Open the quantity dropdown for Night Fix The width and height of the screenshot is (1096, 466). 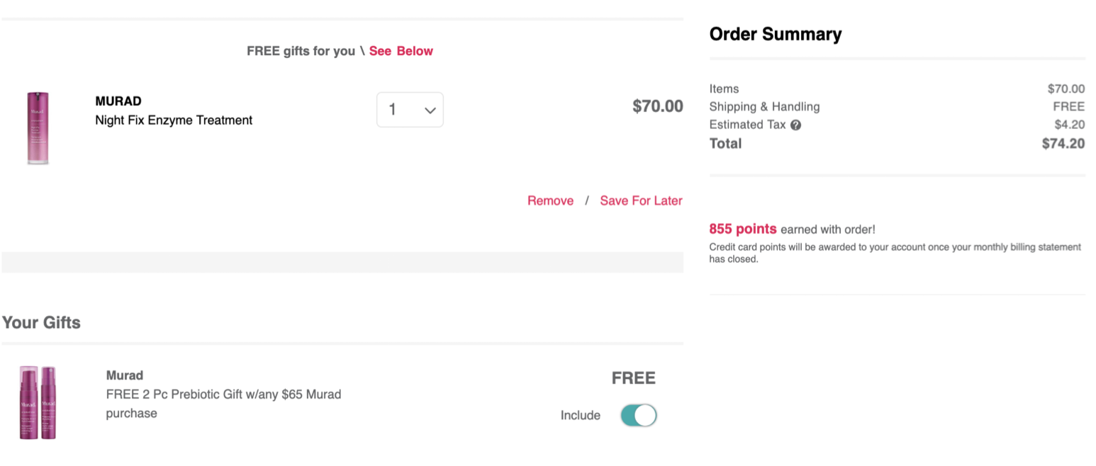[410, 110]
